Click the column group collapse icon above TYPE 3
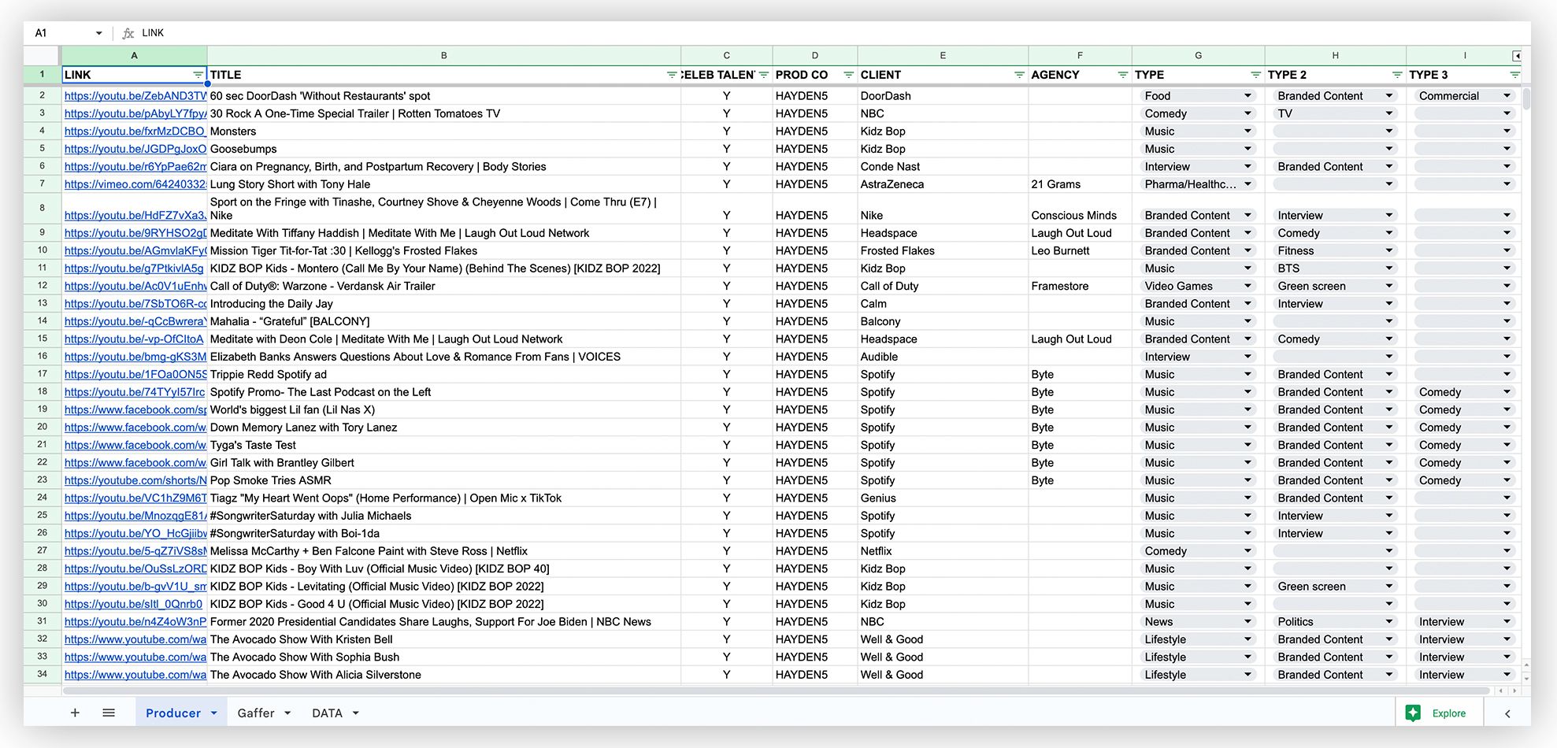The image size is (1557, 748). 1516,56
